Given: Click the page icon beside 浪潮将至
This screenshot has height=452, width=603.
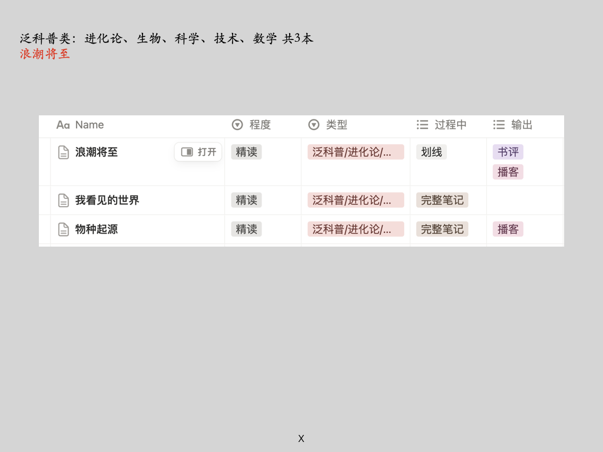Looking at the screenshot, I should point(63,152).
